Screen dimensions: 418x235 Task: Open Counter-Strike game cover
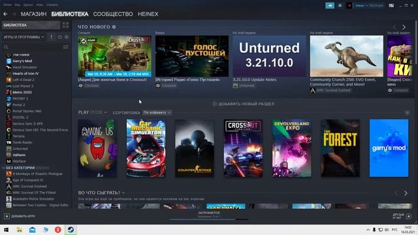[x=195, y=148]
